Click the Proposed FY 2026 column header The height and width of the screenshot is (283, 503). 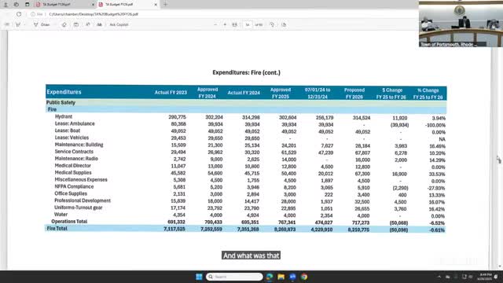click(354, 94)
